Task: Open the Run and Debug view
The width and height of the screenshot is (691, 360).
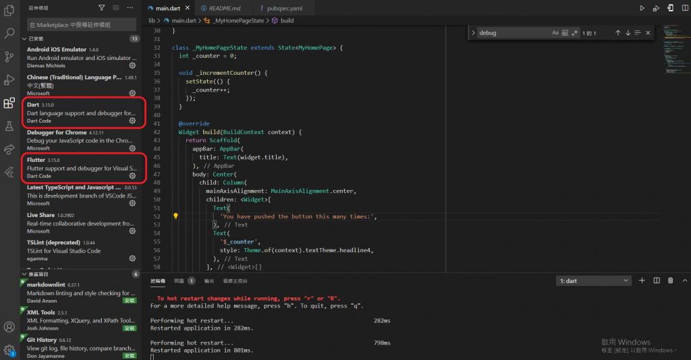Action: point(9,80)
